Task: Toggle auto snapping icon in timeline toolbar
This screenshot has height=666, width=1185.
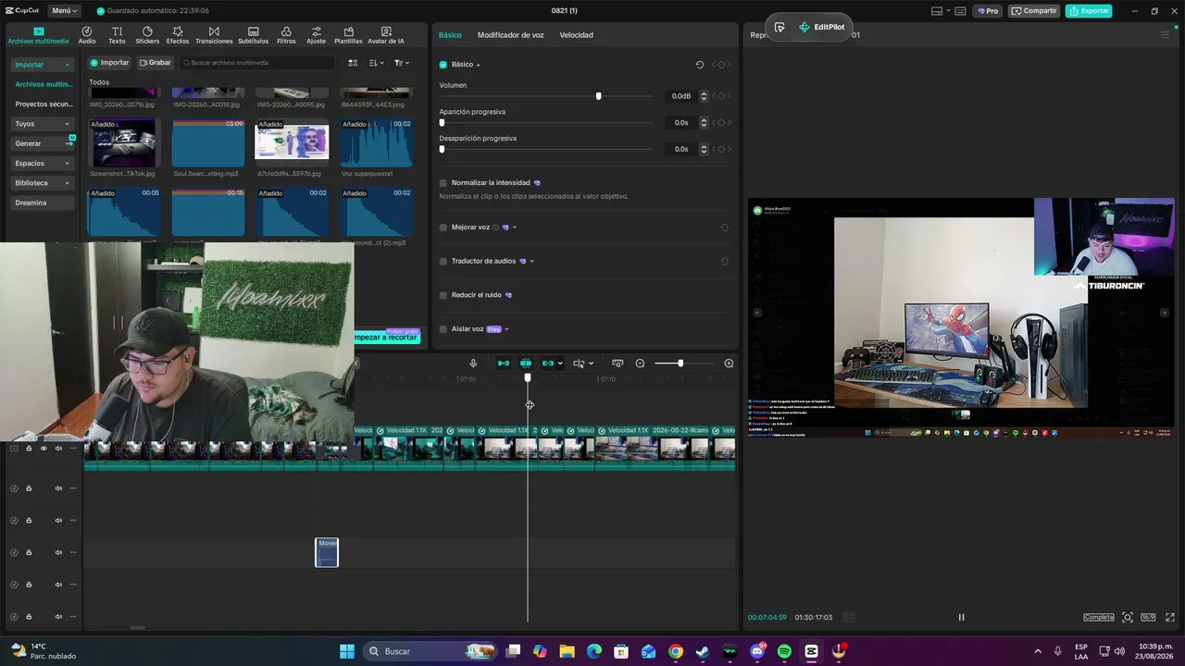Action: [x=526, y=364]
